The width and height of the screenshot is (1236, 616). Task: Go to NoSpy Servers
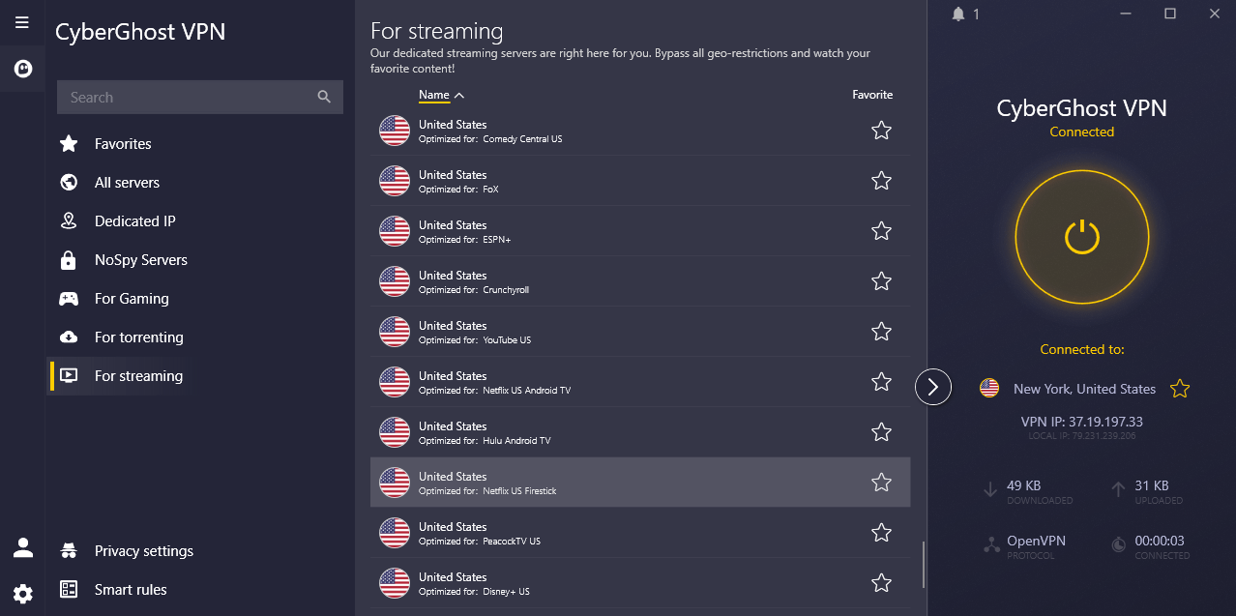141,260
